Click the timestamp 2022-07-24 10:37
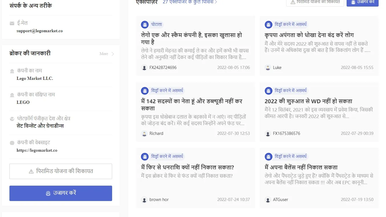Image resolution: width=386 pixels, height=217 pixels. (234, 200)
